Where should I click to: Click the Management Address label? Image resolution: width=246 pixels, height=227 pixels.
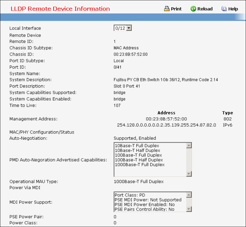33,119
